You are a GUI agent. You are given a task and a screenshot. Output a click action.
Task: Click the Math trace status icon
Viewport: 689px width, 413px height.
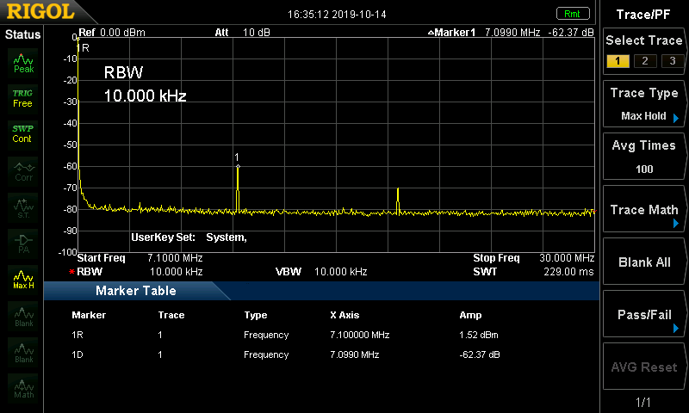click(x=22, y=388)
